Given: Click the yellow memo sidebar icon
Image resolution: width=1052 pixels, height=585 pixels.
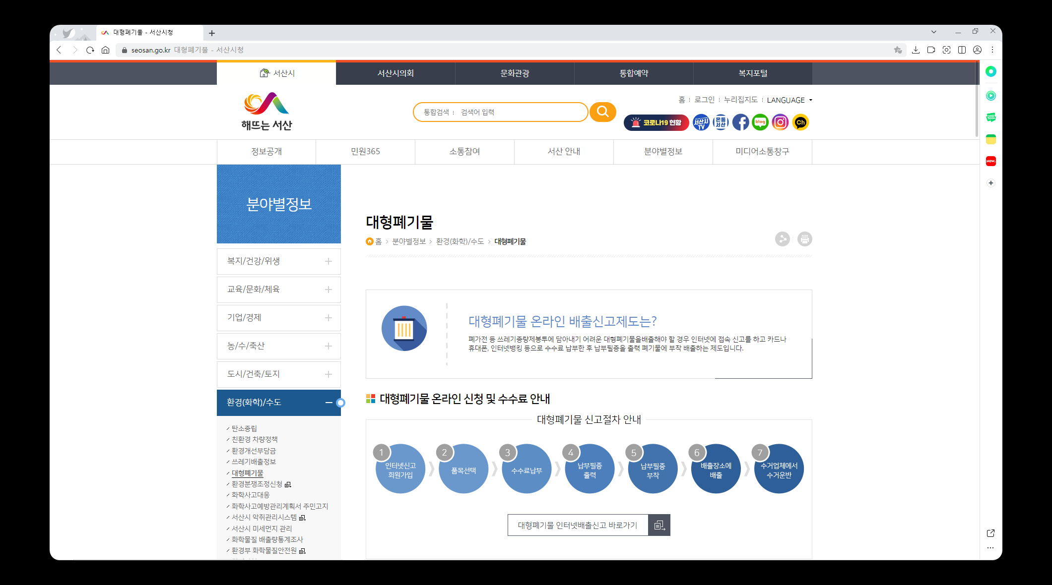Looking at the screenshot, I should coord(990,139).
